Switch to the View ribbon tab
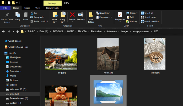 click(38, 8)
